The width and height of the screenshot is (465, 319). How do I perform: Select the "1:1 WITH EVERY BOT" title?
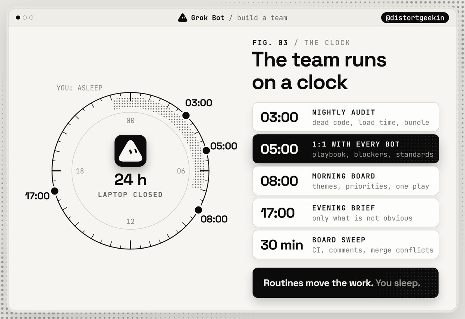pos(356,144)
